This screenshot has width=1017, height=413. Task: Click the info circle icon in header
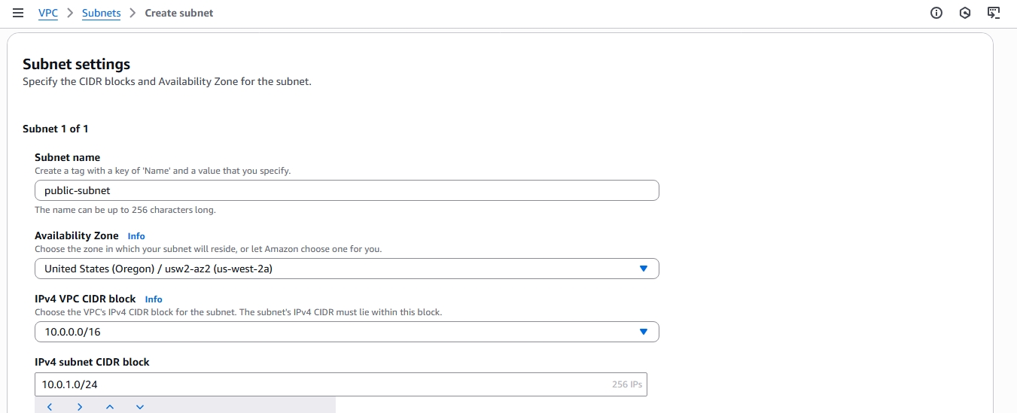click(936, 13)
